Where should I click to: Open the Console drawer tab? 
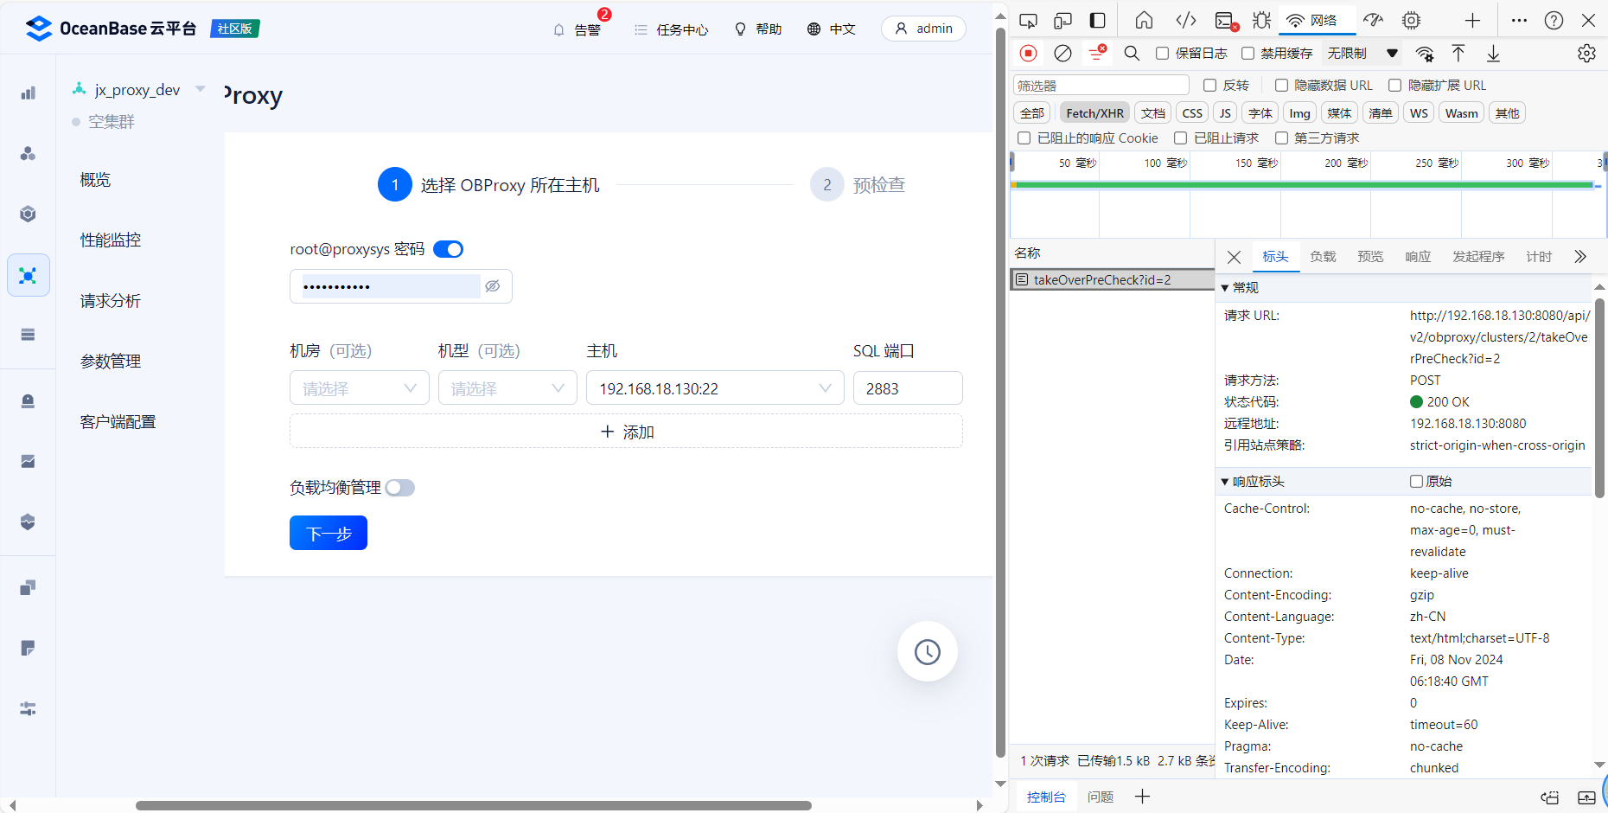(1046, 797)
